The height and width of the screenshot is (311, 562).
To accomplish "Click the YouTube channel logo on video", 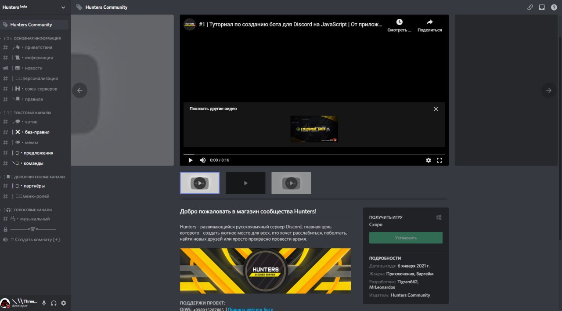I will pos(190,24).
